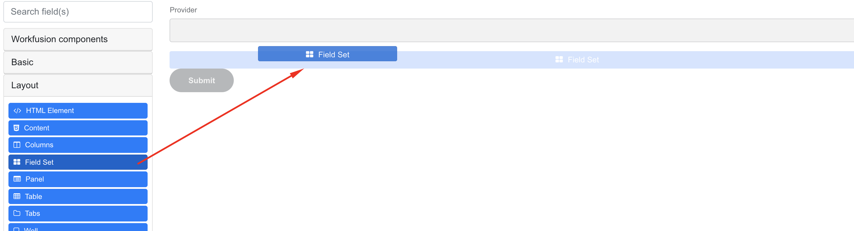854x231 pixels.
Task: Select the HTML Element component
Action: pyautogui.click(x=78, y=110)
